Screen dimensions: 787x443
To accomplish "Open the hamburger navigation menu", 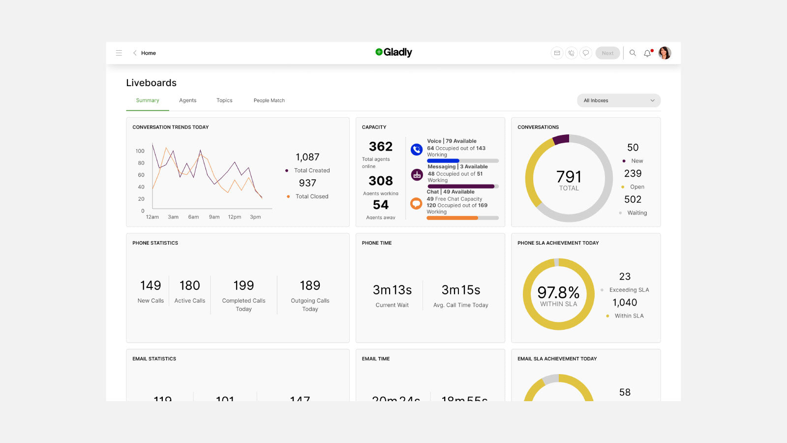I will point(119,53).
